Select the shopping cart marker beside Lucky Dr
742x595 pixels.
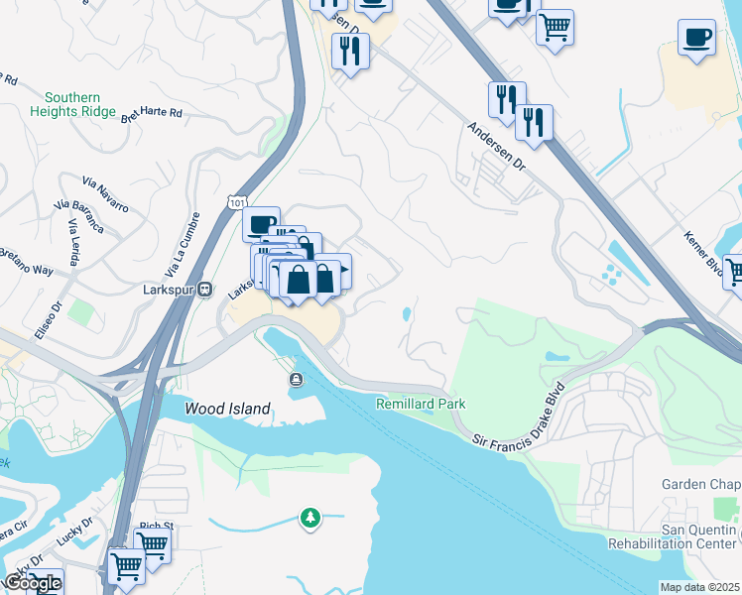pos(126,567)
